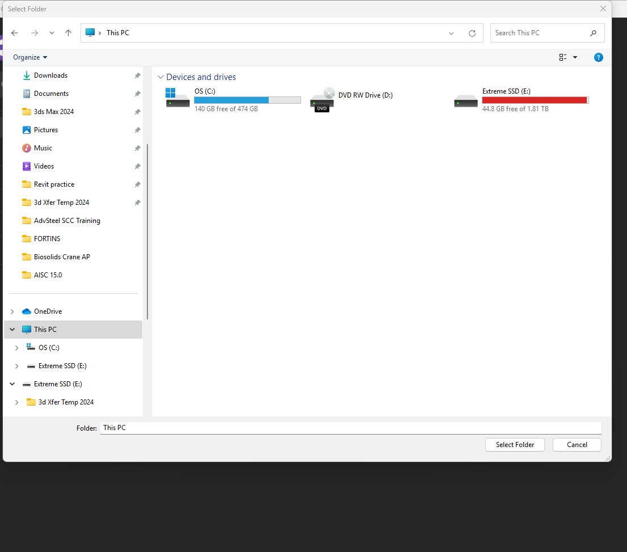Viewport: 627px width, 552px height.
Task: Select 3d Xfer Temp 2024 under Extreme SSD
Action: [x=66, y=402]
